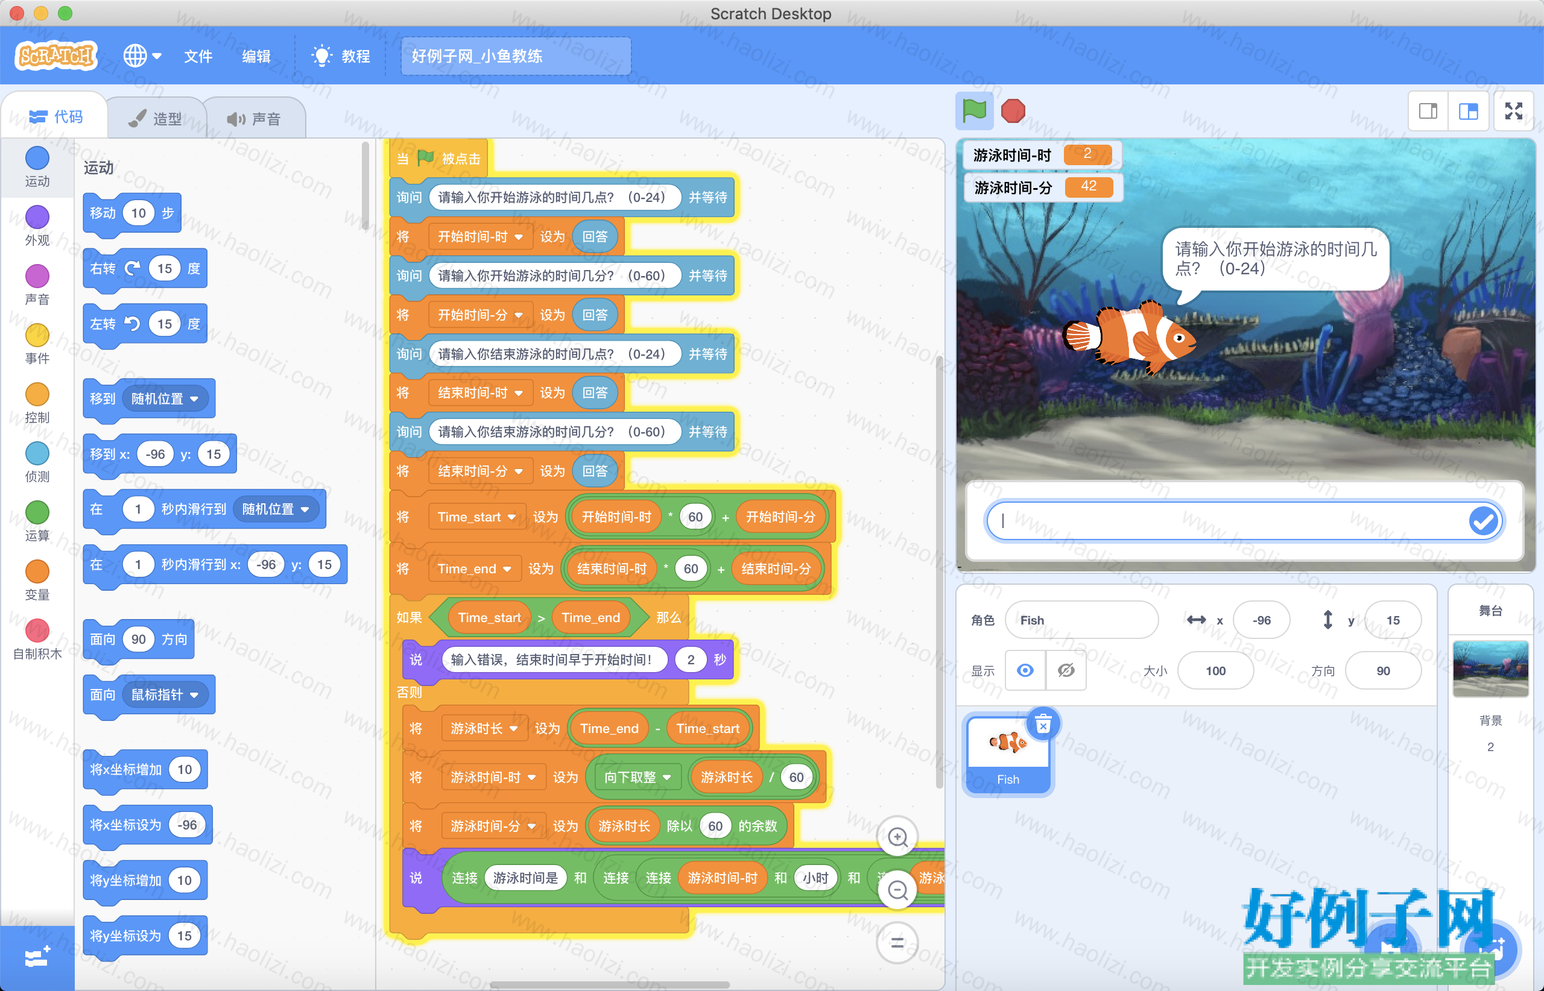1544x991 pixels.
Task: Click the sprite y position field 15
Action: [1393, 620]
